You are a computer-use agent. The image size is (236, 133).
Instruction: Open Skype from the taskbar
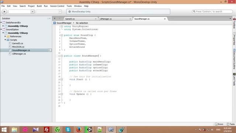[x=68, y=130]
